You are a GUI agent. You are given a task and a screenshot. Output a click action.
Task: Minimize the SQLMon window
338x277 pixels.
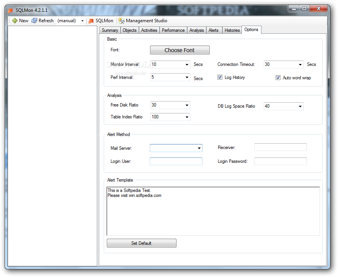click(294, 9)
